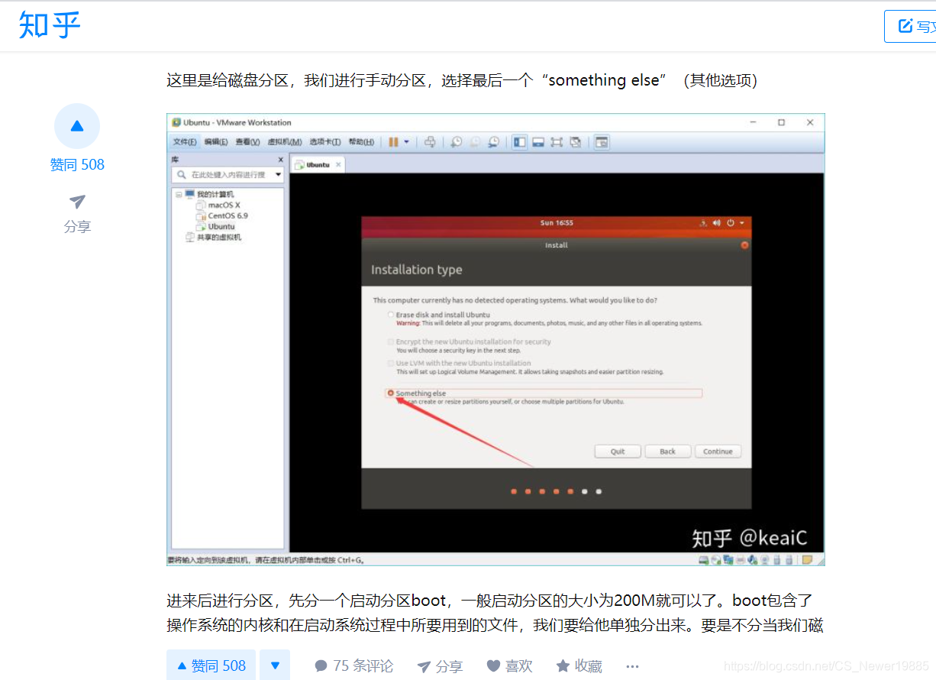Select Ubuntu in library tree
This screenshot has height=680, width=936.
(221, 226)
